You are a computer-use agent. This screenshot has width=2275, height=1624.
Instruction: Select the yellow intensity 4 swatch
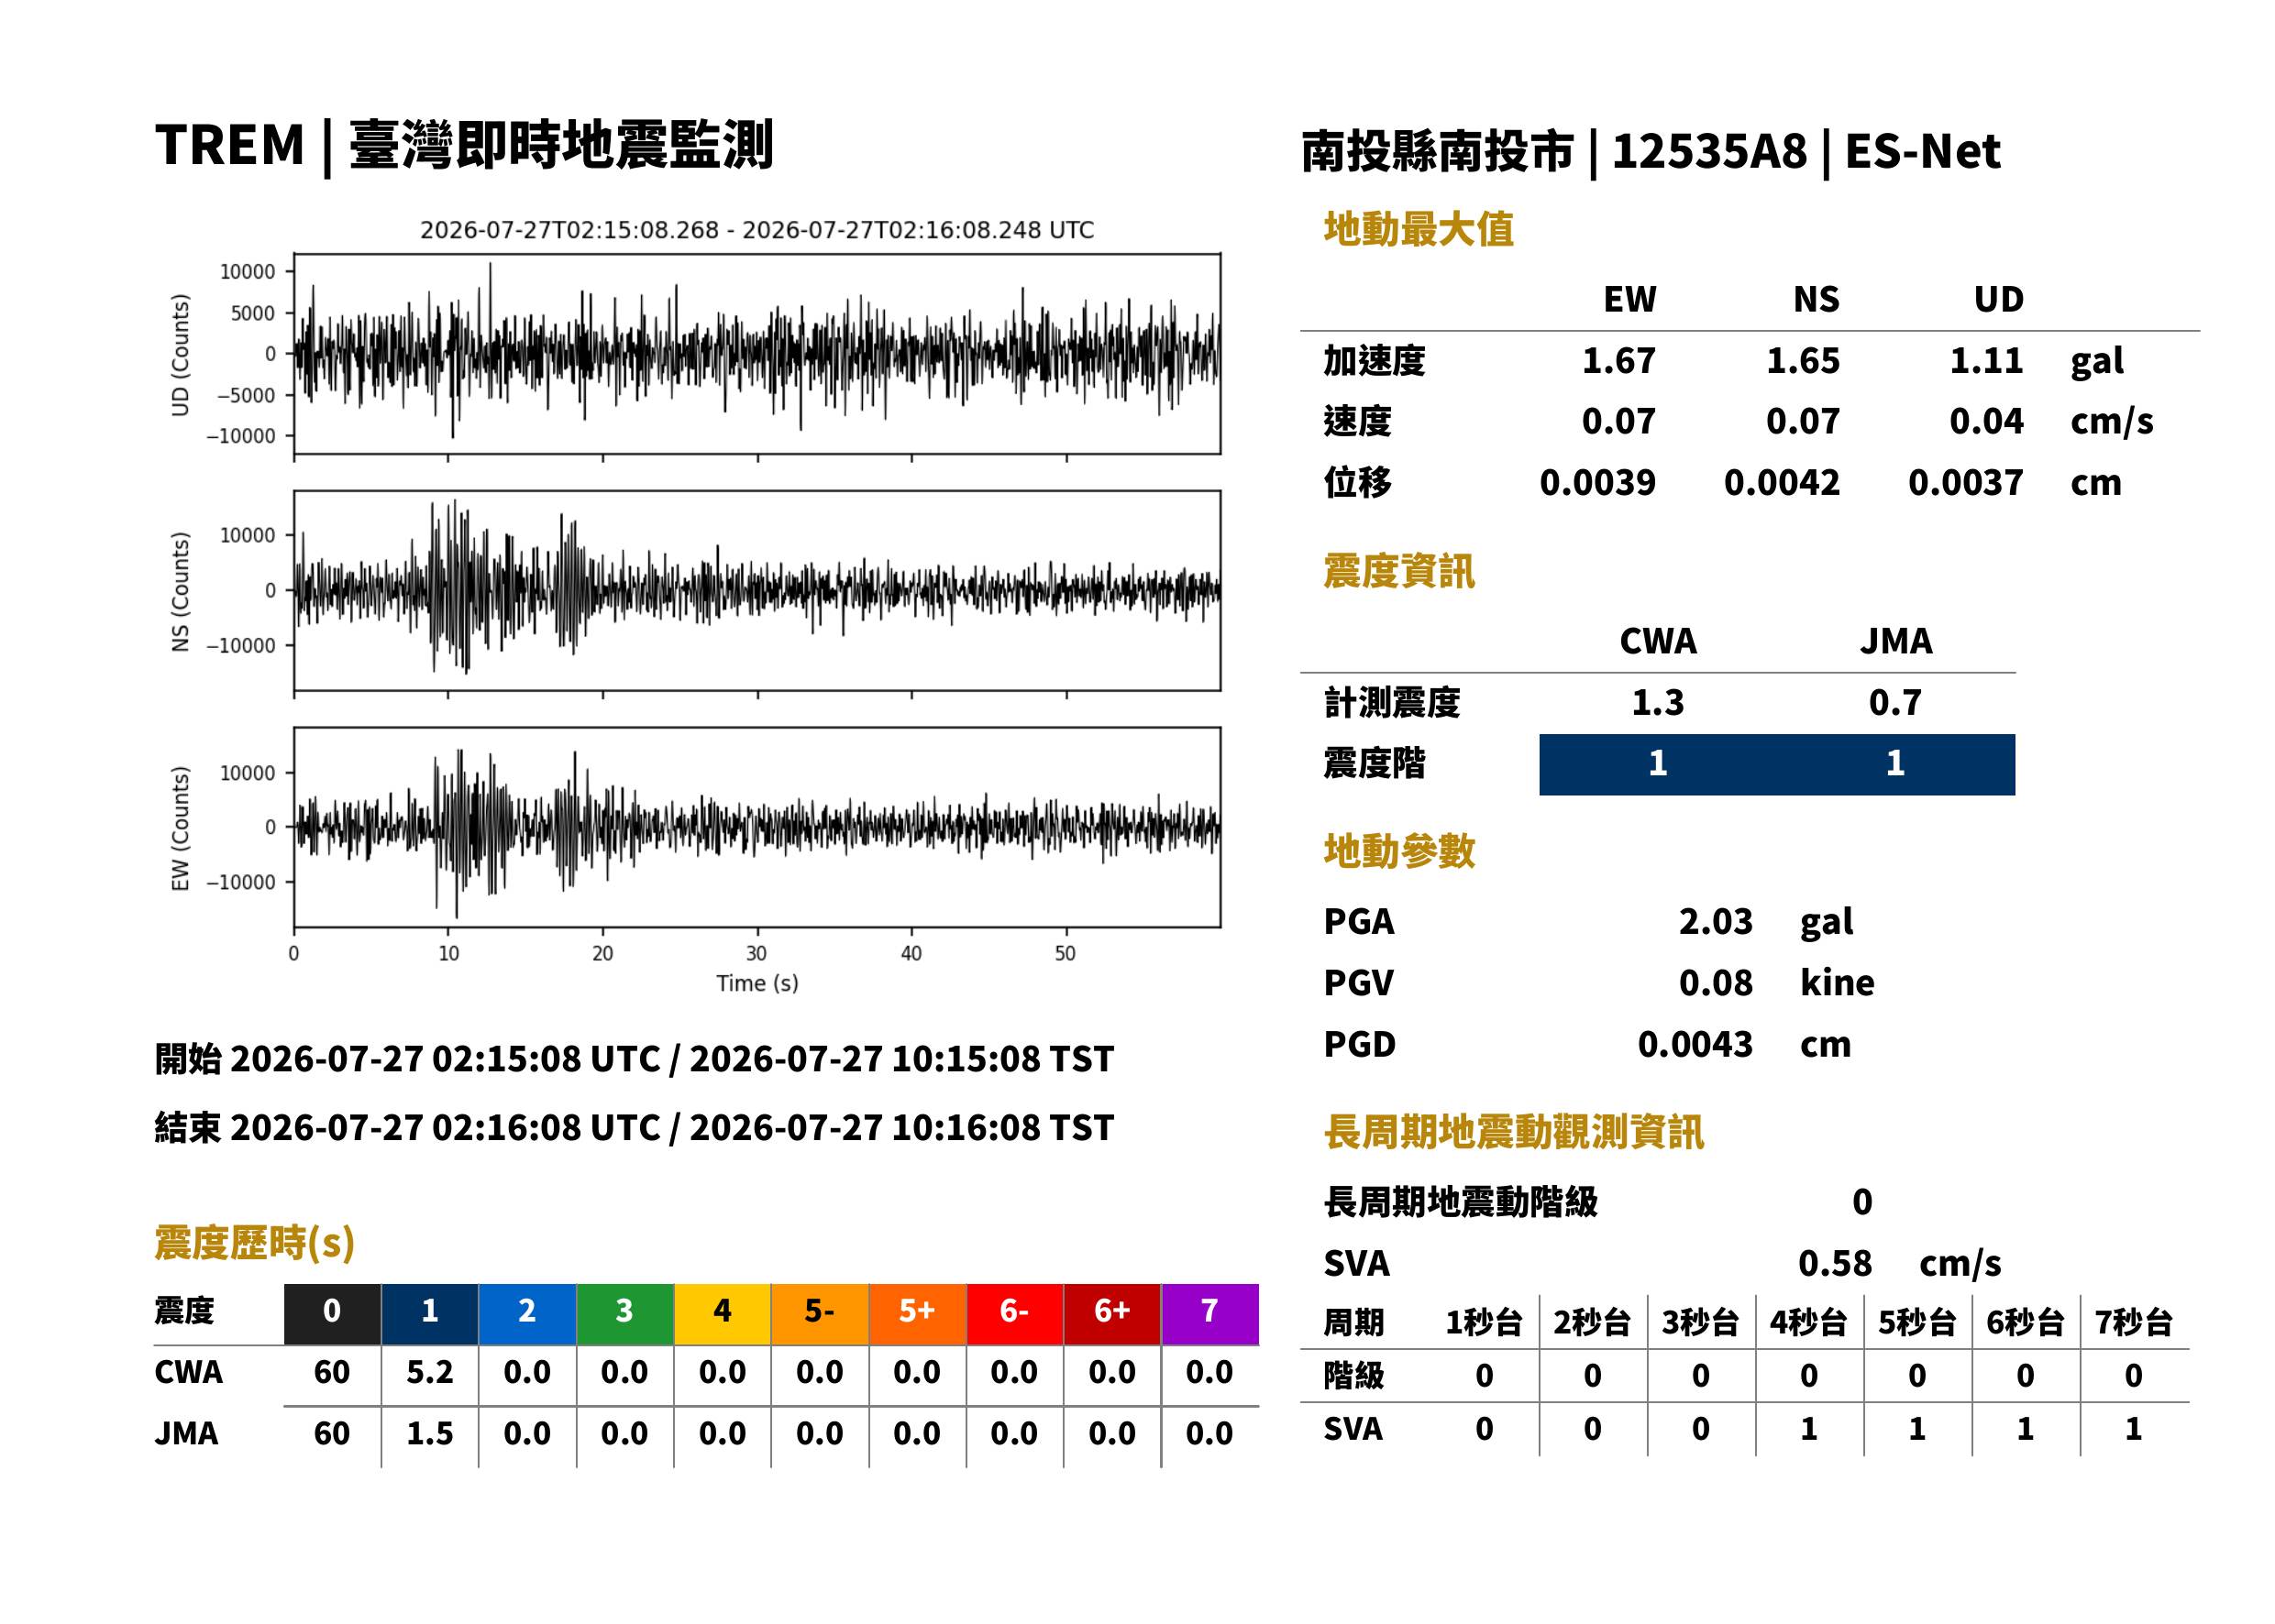[x=723, y=1313]
